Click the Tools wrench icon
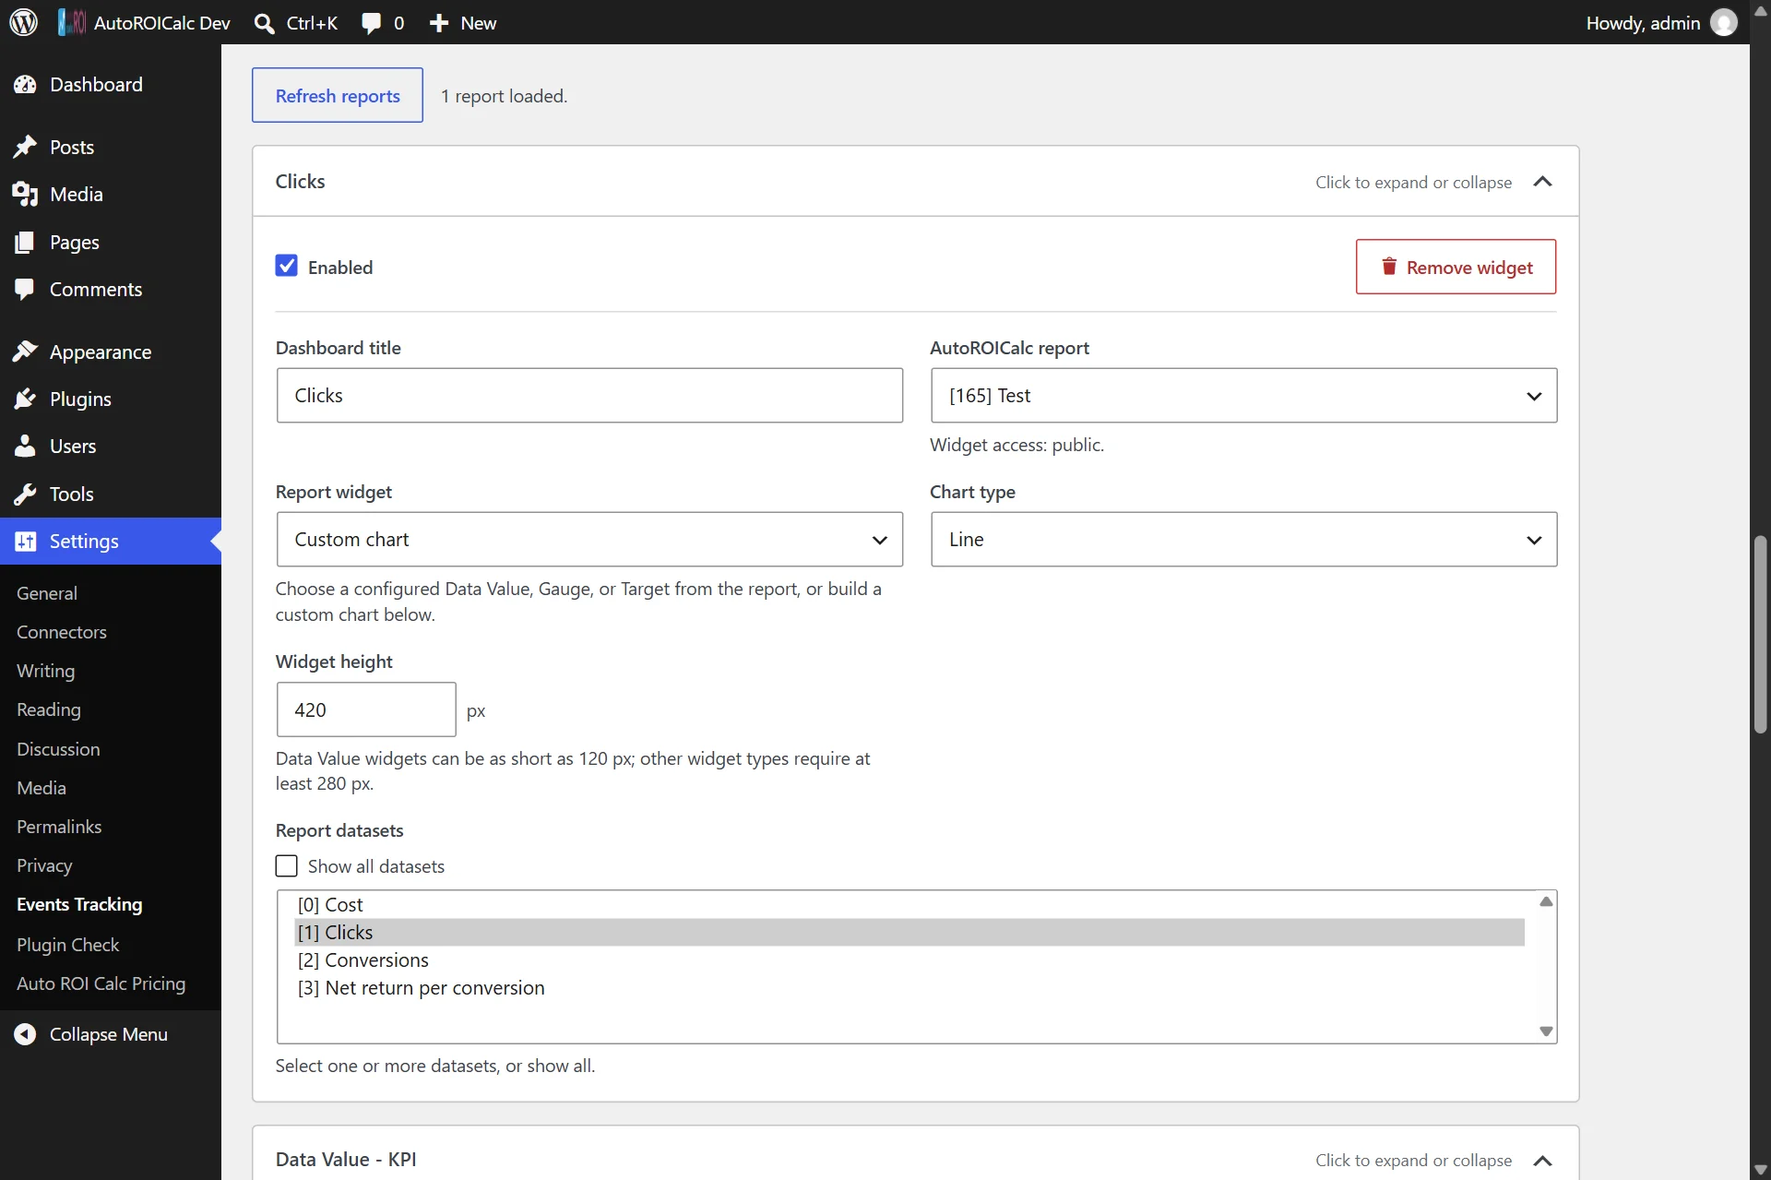The image size is (1771, 1180). coord(25,495)
